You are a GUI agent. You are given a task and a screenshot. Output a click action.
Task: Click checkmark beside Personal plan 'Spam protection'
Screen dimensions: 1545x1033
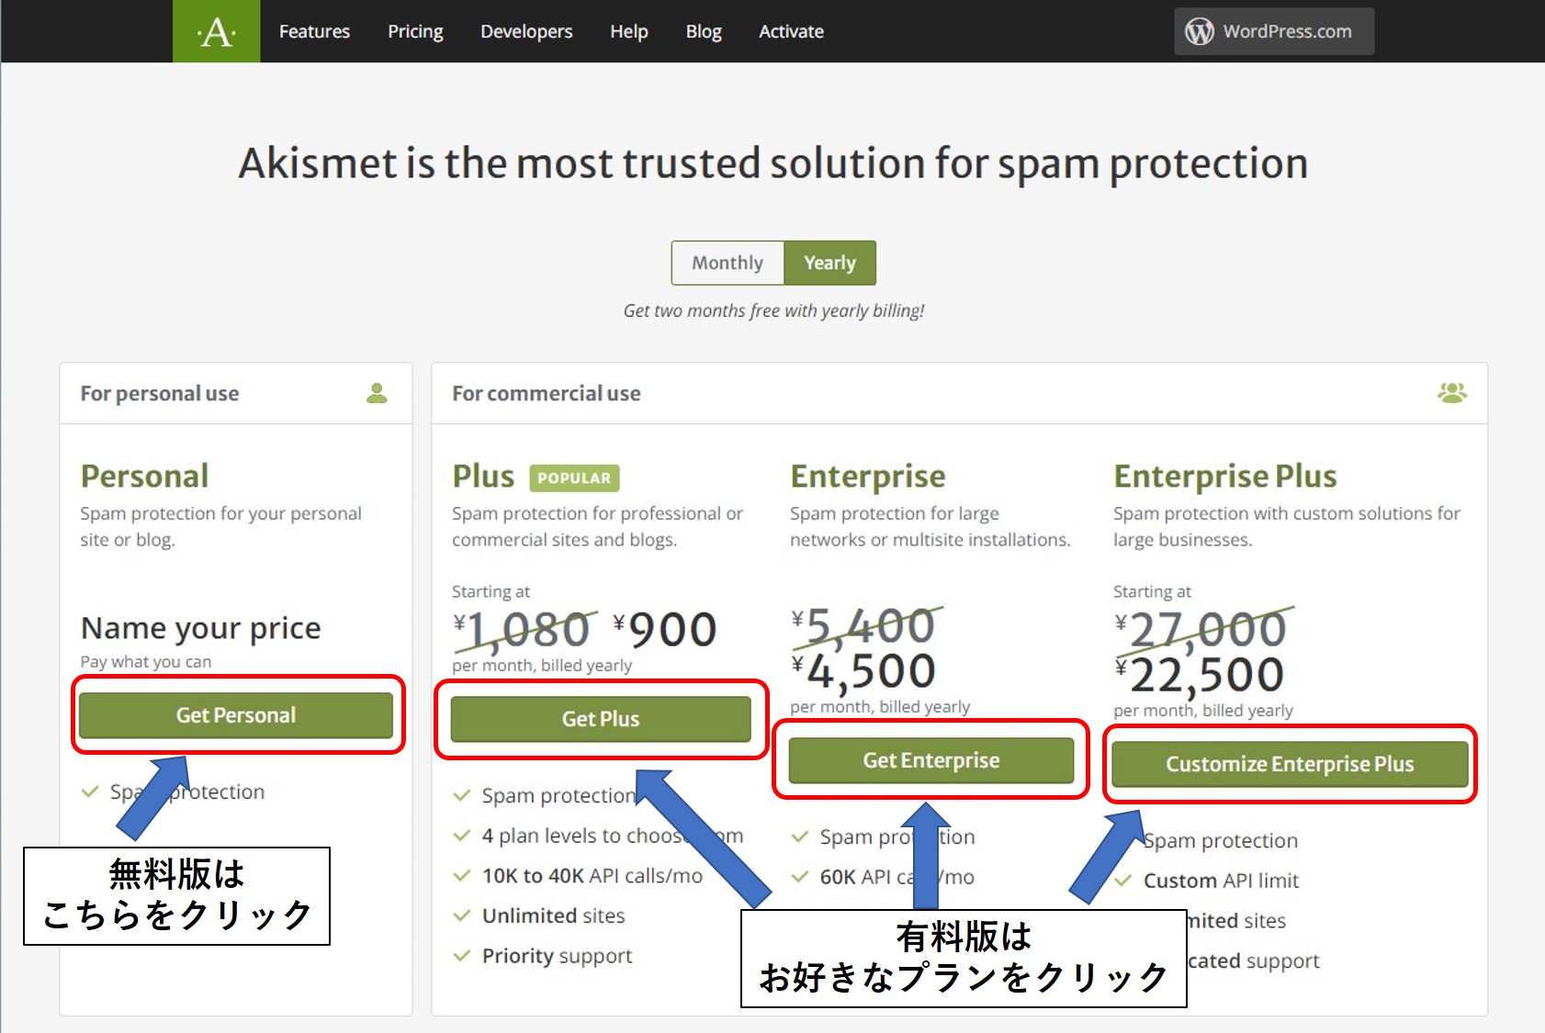(90, 792)
